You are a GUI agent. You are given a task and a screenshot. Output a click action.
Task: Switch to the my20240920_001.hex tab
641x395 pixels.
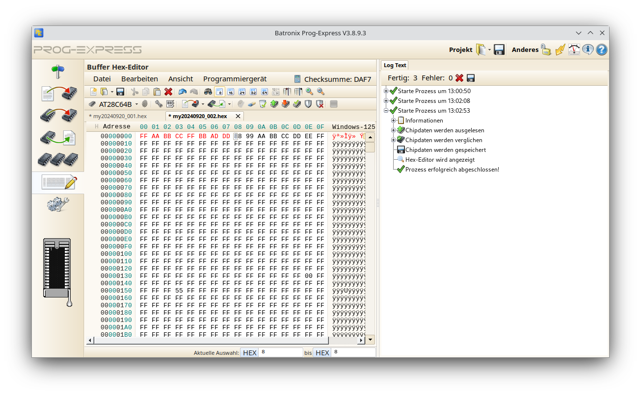[118, 116]
